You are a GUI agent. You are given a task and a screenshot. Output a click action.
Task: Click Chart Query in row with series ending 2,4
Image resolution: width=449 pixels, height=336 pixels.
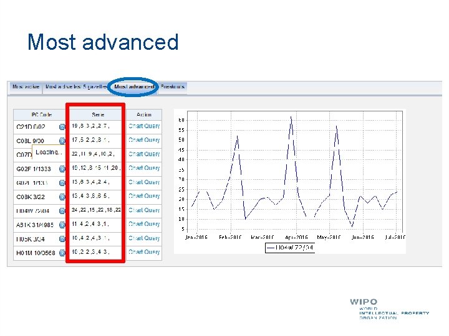144,182
